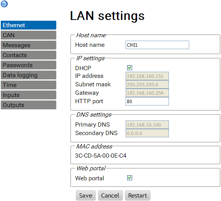Screen dimensions: 221x201
Task: Switch to the Passwords page
Action: (28, 65)
